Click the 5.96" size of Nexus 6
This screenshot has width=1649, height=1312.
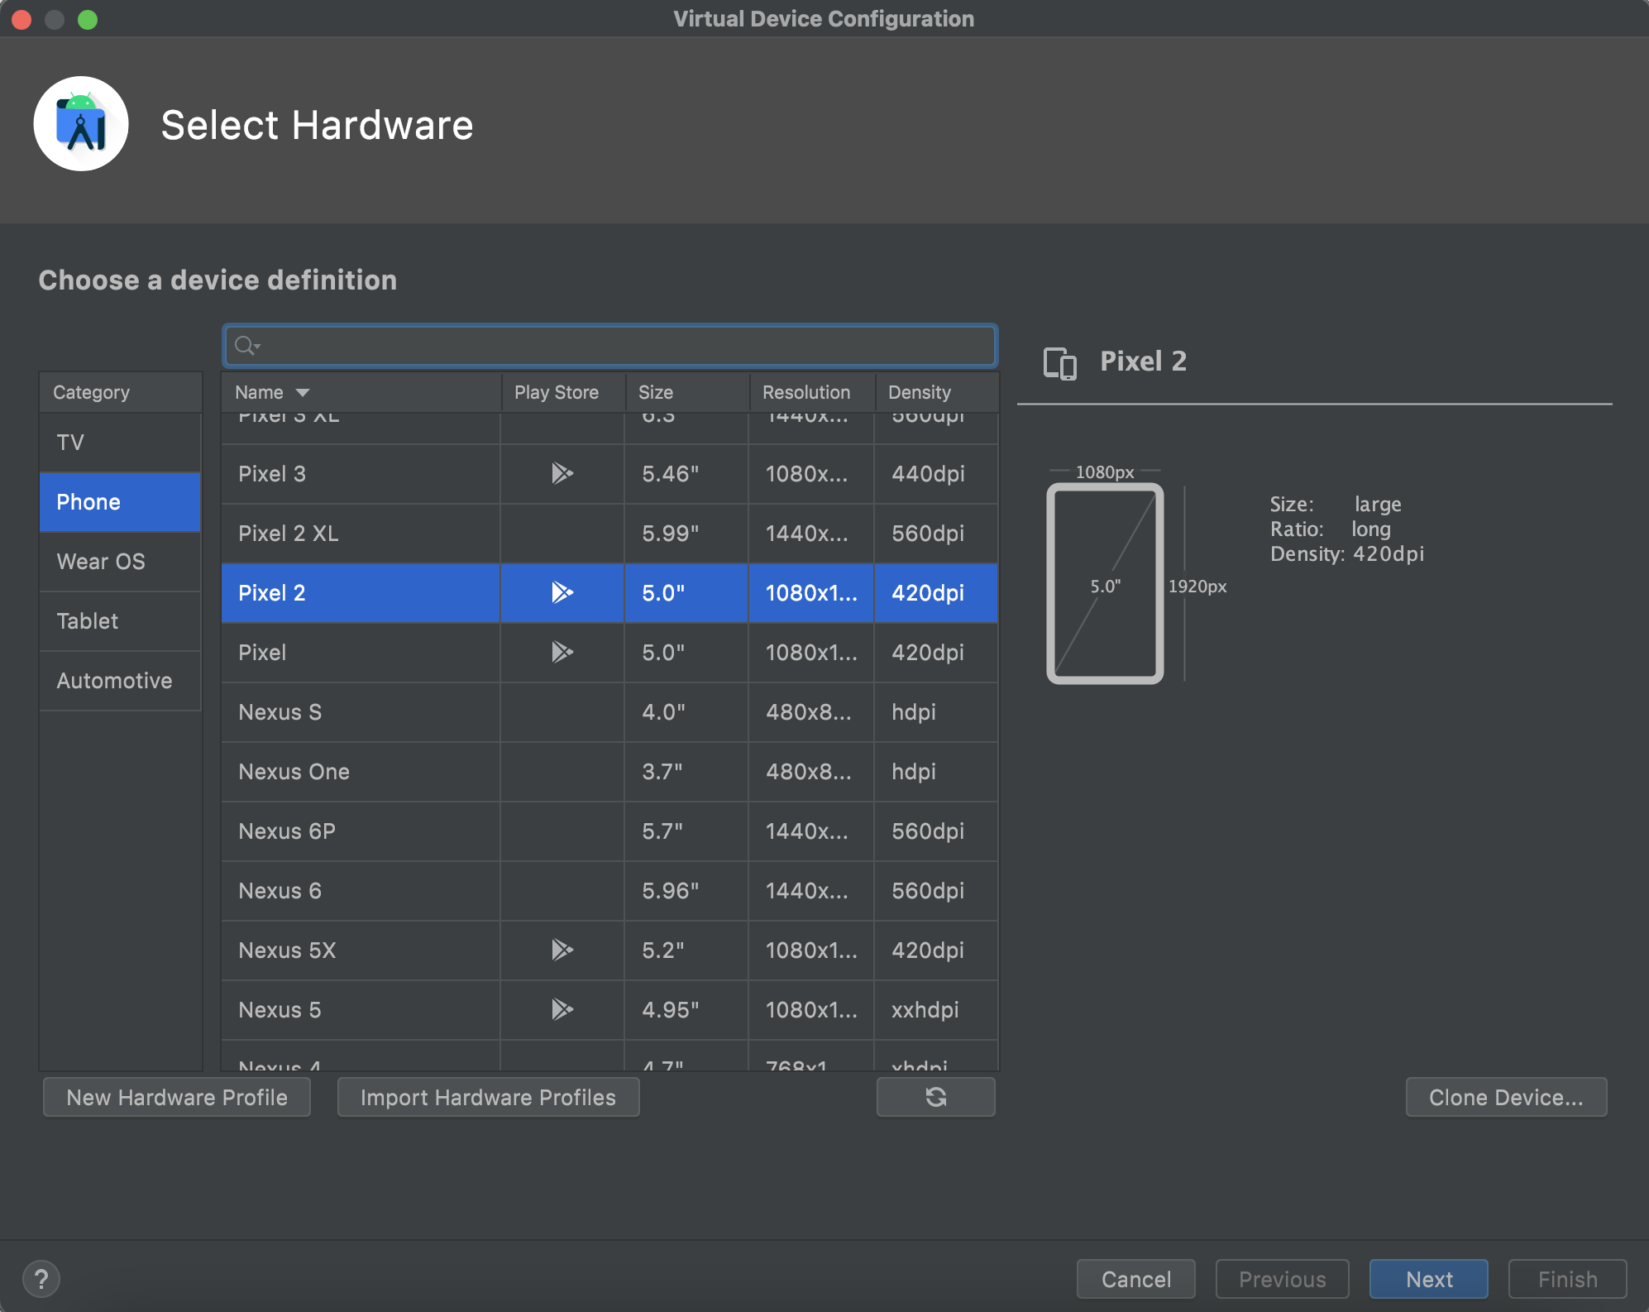coord(687,890)
